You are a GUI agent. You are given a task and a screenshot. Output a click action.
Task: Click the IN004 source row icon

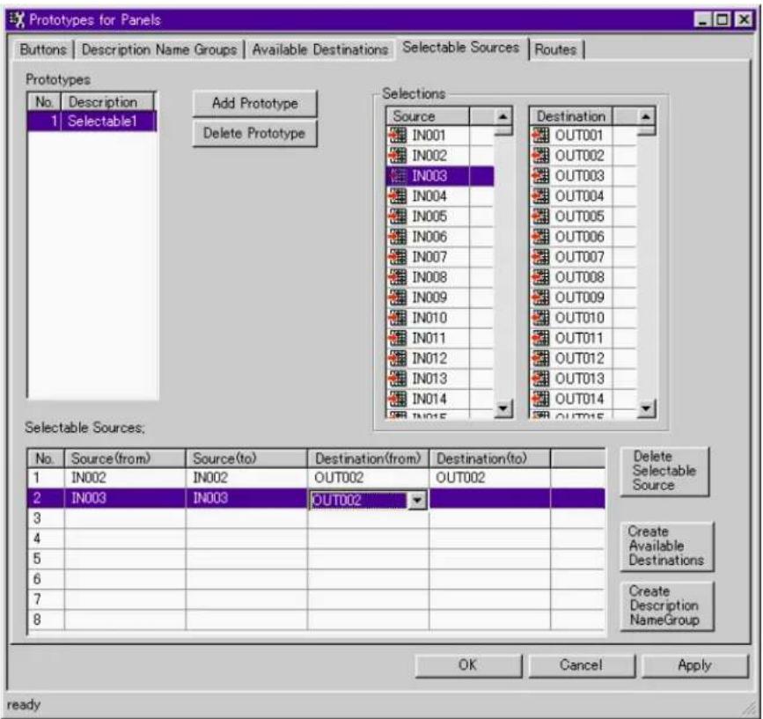pos(398,196)
